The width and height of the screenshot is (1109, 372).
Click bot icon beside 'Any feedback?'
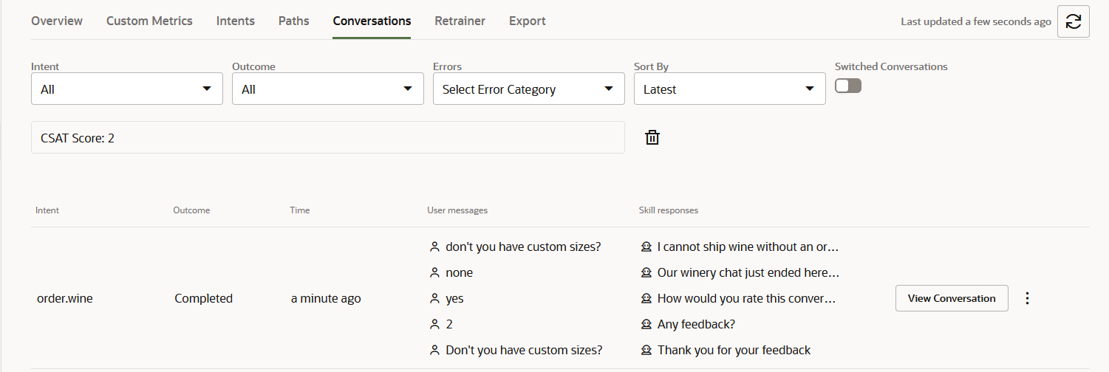[x=646, y=324]
